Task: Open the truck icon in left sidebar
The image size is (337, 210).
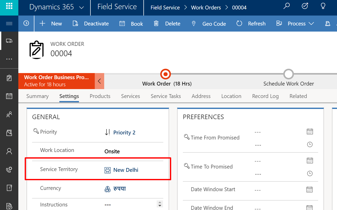Action: coord(9,41)
